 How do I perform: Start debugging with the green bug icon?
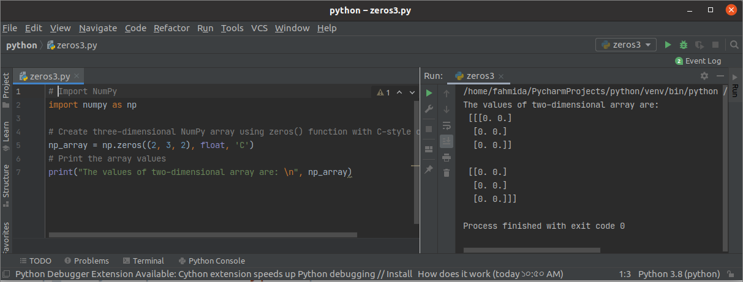coord(684,45)
